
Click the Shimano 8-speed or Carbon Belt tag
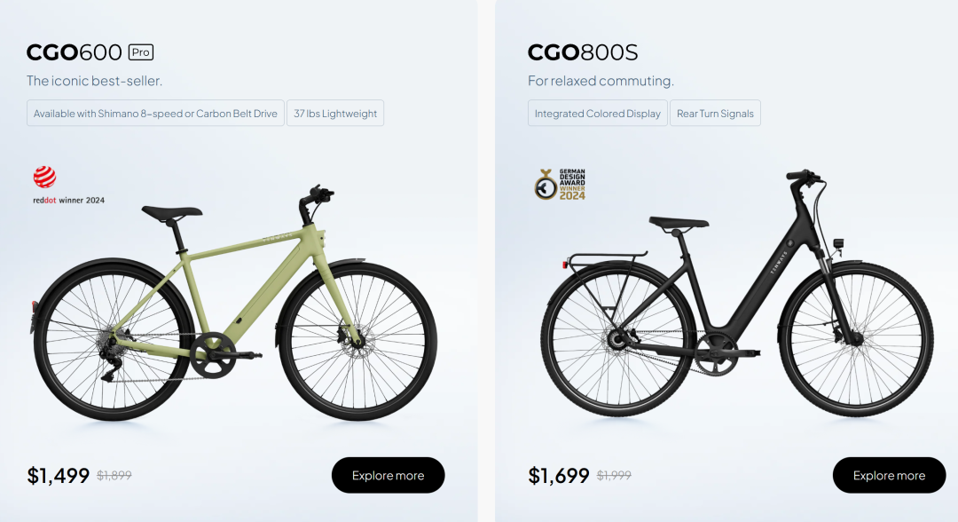(x=155, y=114)
